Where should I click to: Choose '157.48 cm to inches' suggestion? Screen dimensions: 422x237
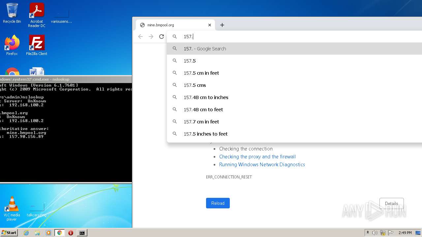pyautogui.click(x=294, y=97)
